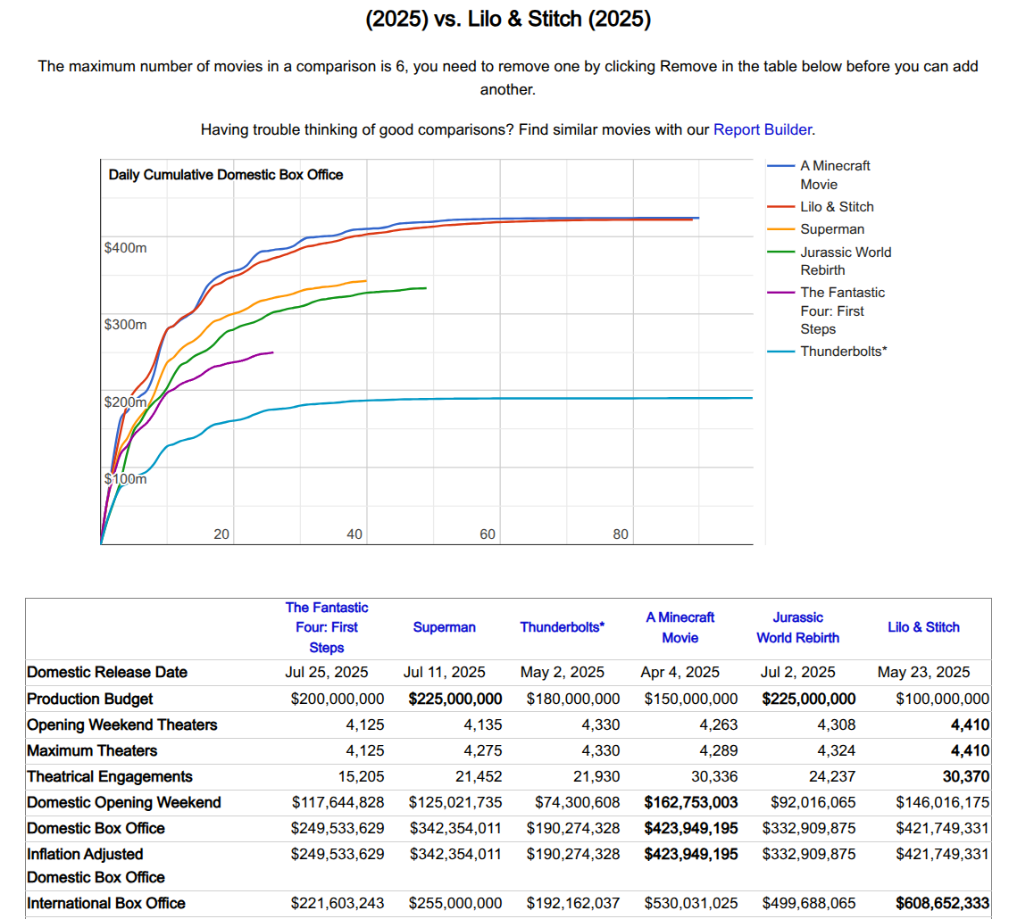Click the 30,336 theatrical engagements value
Image resolution: width=1009 pixels, height=919 pixels.
(714, 777)
